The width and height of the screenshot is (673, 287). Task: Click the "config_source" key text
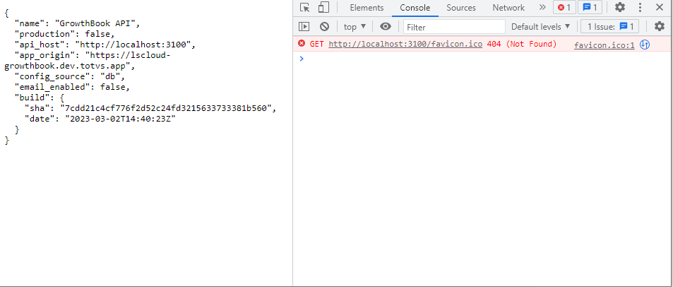point(52,76)
